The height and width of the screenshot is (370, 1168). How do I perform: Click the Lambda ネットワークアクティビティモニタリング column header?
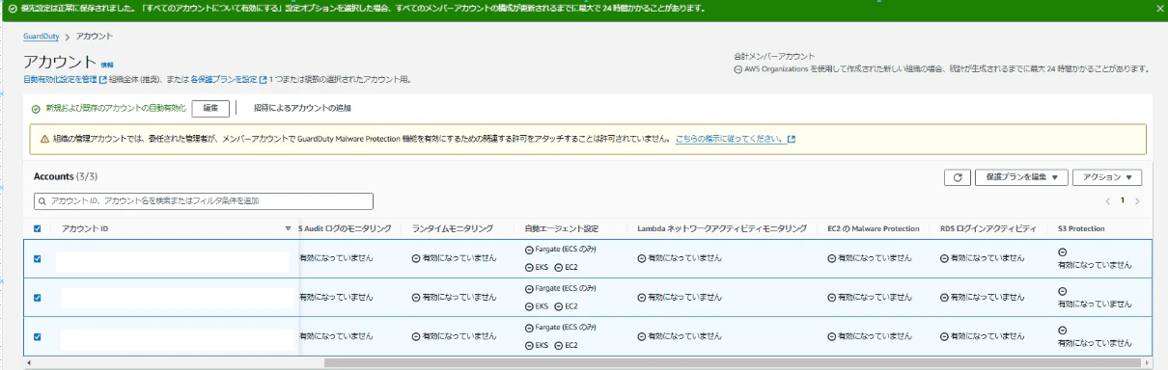point(722,228)
